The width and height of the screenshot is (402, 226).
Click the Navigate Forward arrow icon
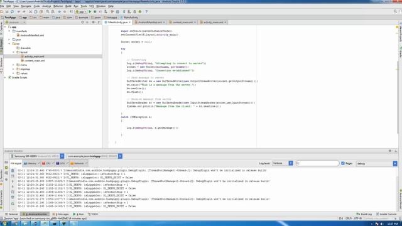click(65, 11)
